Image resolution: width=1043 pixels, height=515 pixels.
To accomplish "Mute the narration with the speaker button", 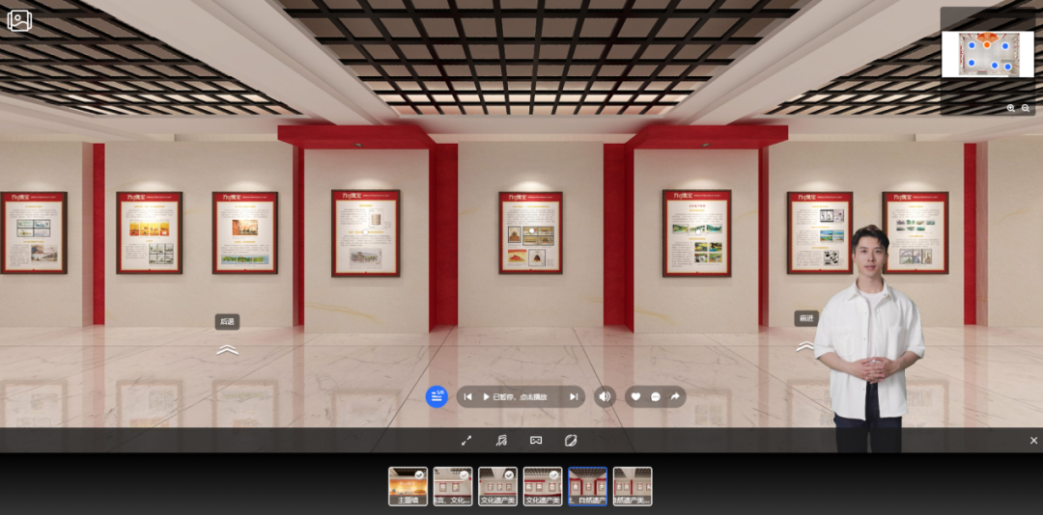I will (605, 396).
